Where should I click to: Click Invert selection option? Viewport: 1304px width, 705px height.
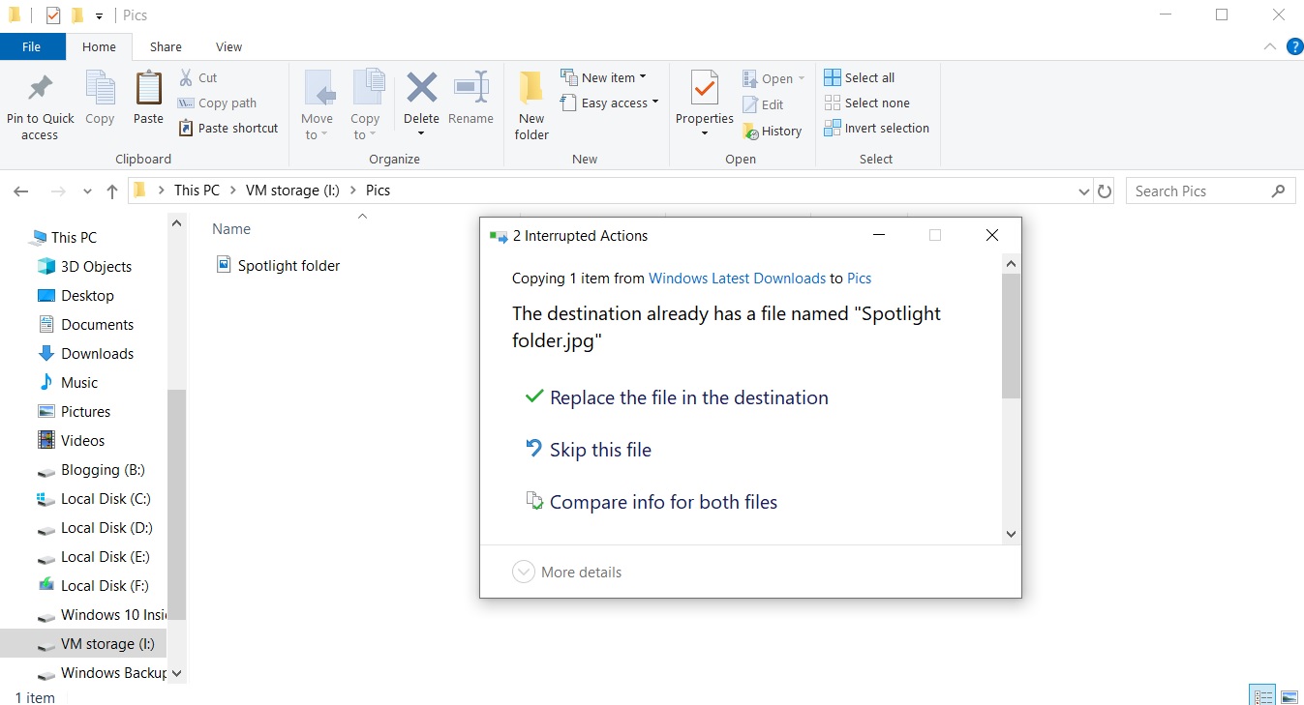point(877,128)
